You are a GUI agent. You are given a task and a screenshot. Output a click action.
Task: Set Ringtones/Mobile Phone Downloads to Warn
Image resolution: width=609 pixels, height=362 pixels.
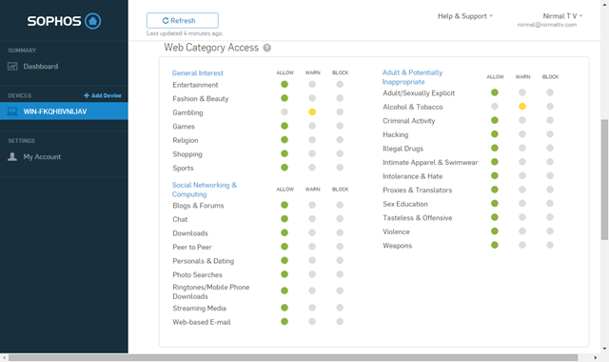pyautogui.click(x=312, y=291)
